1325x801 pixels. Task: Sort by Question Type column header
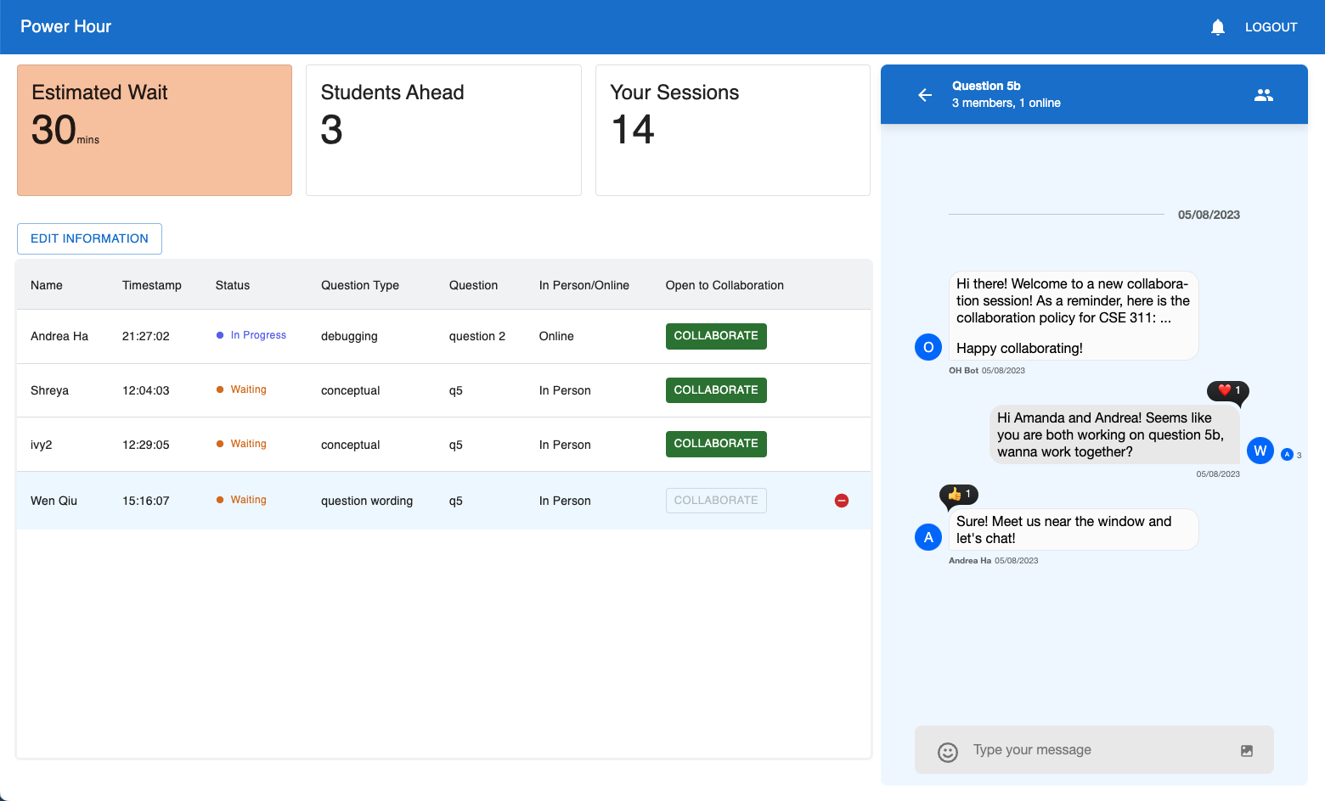[x=360, y=285]
